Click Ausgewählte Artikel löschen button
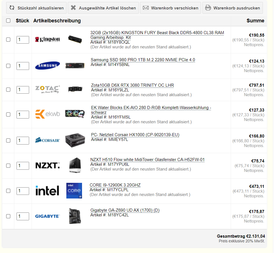278x253 pixels. pos(103,8)
